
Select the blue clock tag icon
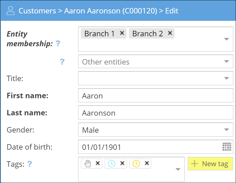[x=112, y=164]
